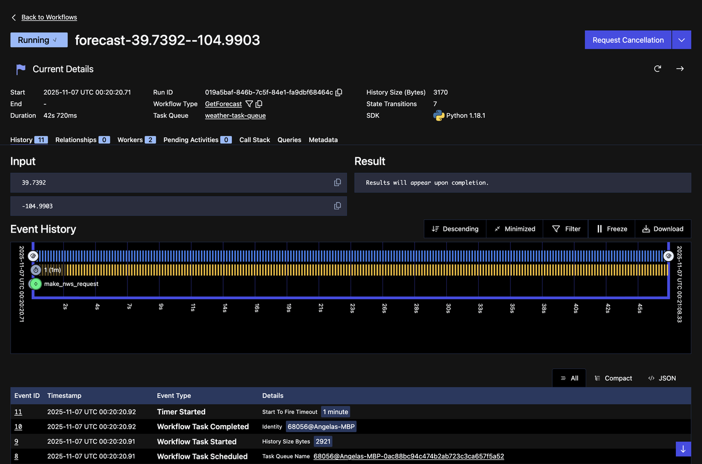Switch to Compact event view
This screenshot has width=702, height=464.
pos(613,378)
